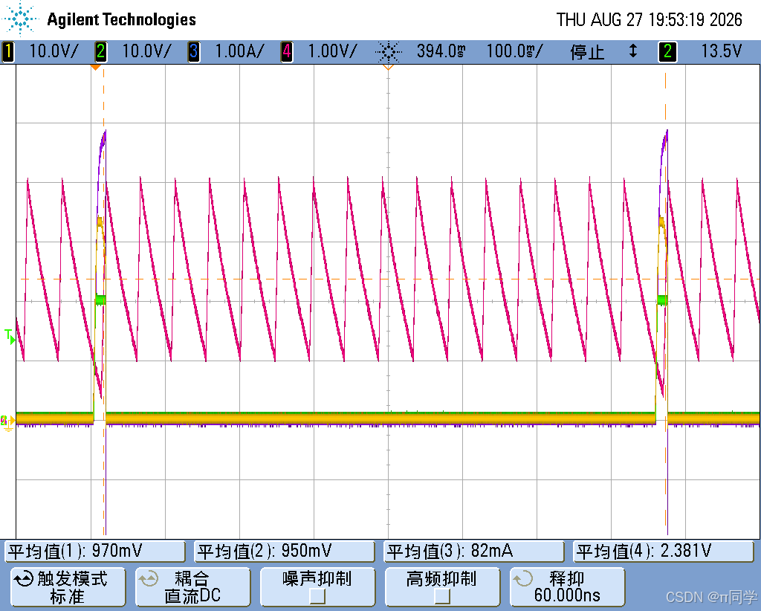Click the 平均值(4): 2.381V measurement
This screenshot has height=611, width=761.
[x=663, y=552]
